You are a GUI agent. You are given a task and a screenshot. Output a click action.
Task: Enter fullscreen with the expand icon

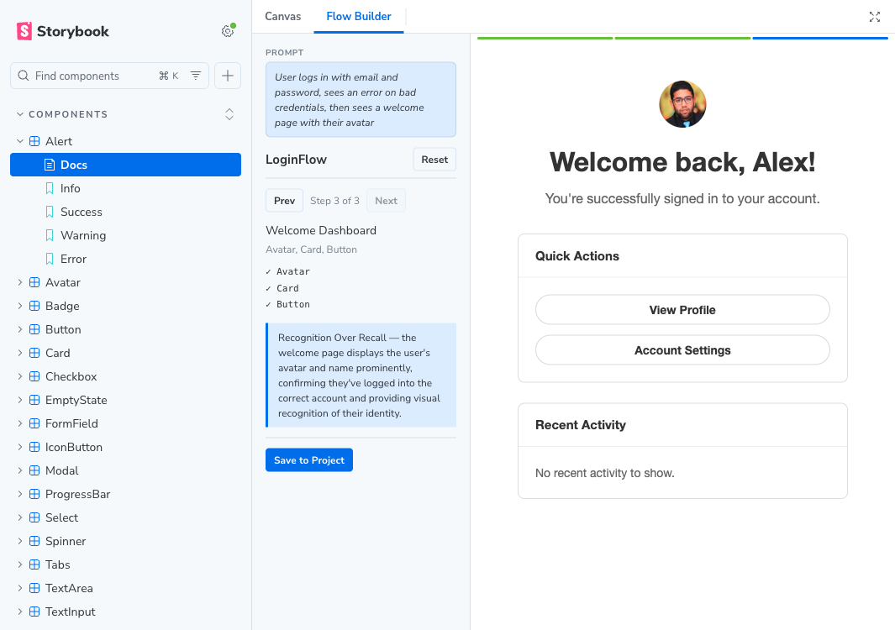875,17
